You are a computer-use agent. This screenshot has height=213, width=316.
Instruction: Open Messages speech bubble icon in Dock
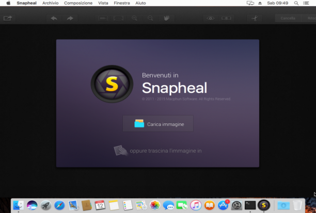click(x=168, y=205)
